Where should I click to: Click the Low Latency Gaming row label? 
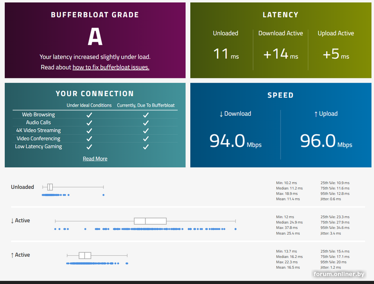[38, 146]
